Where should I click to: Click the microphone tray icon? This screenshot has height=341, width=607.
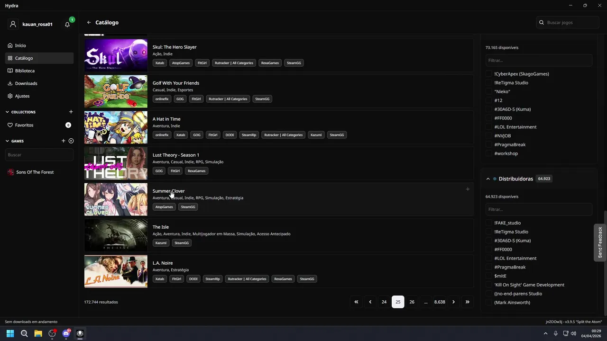click(555, 333)
